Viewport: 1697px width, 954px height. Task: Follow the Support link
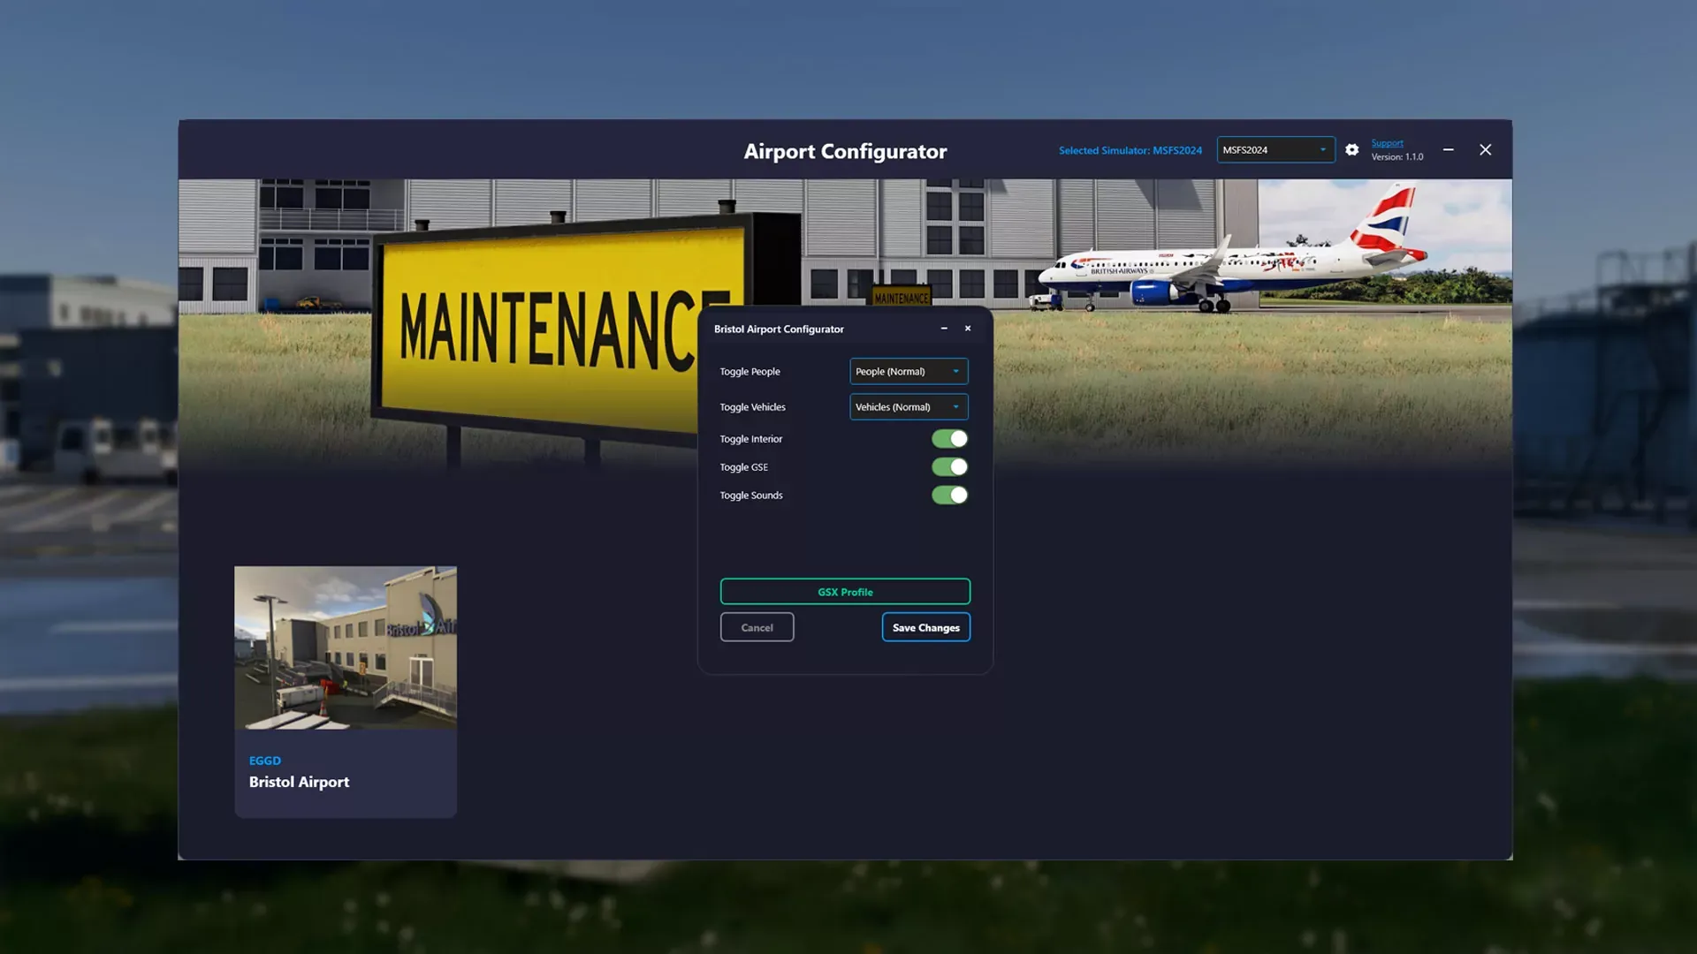(1387, 143)
